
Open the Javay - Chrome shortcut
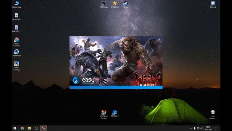[x=17, y=42]
